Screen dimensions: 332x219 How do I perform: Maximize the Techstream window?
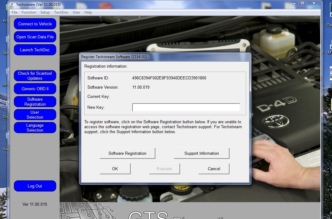point(302,3)
